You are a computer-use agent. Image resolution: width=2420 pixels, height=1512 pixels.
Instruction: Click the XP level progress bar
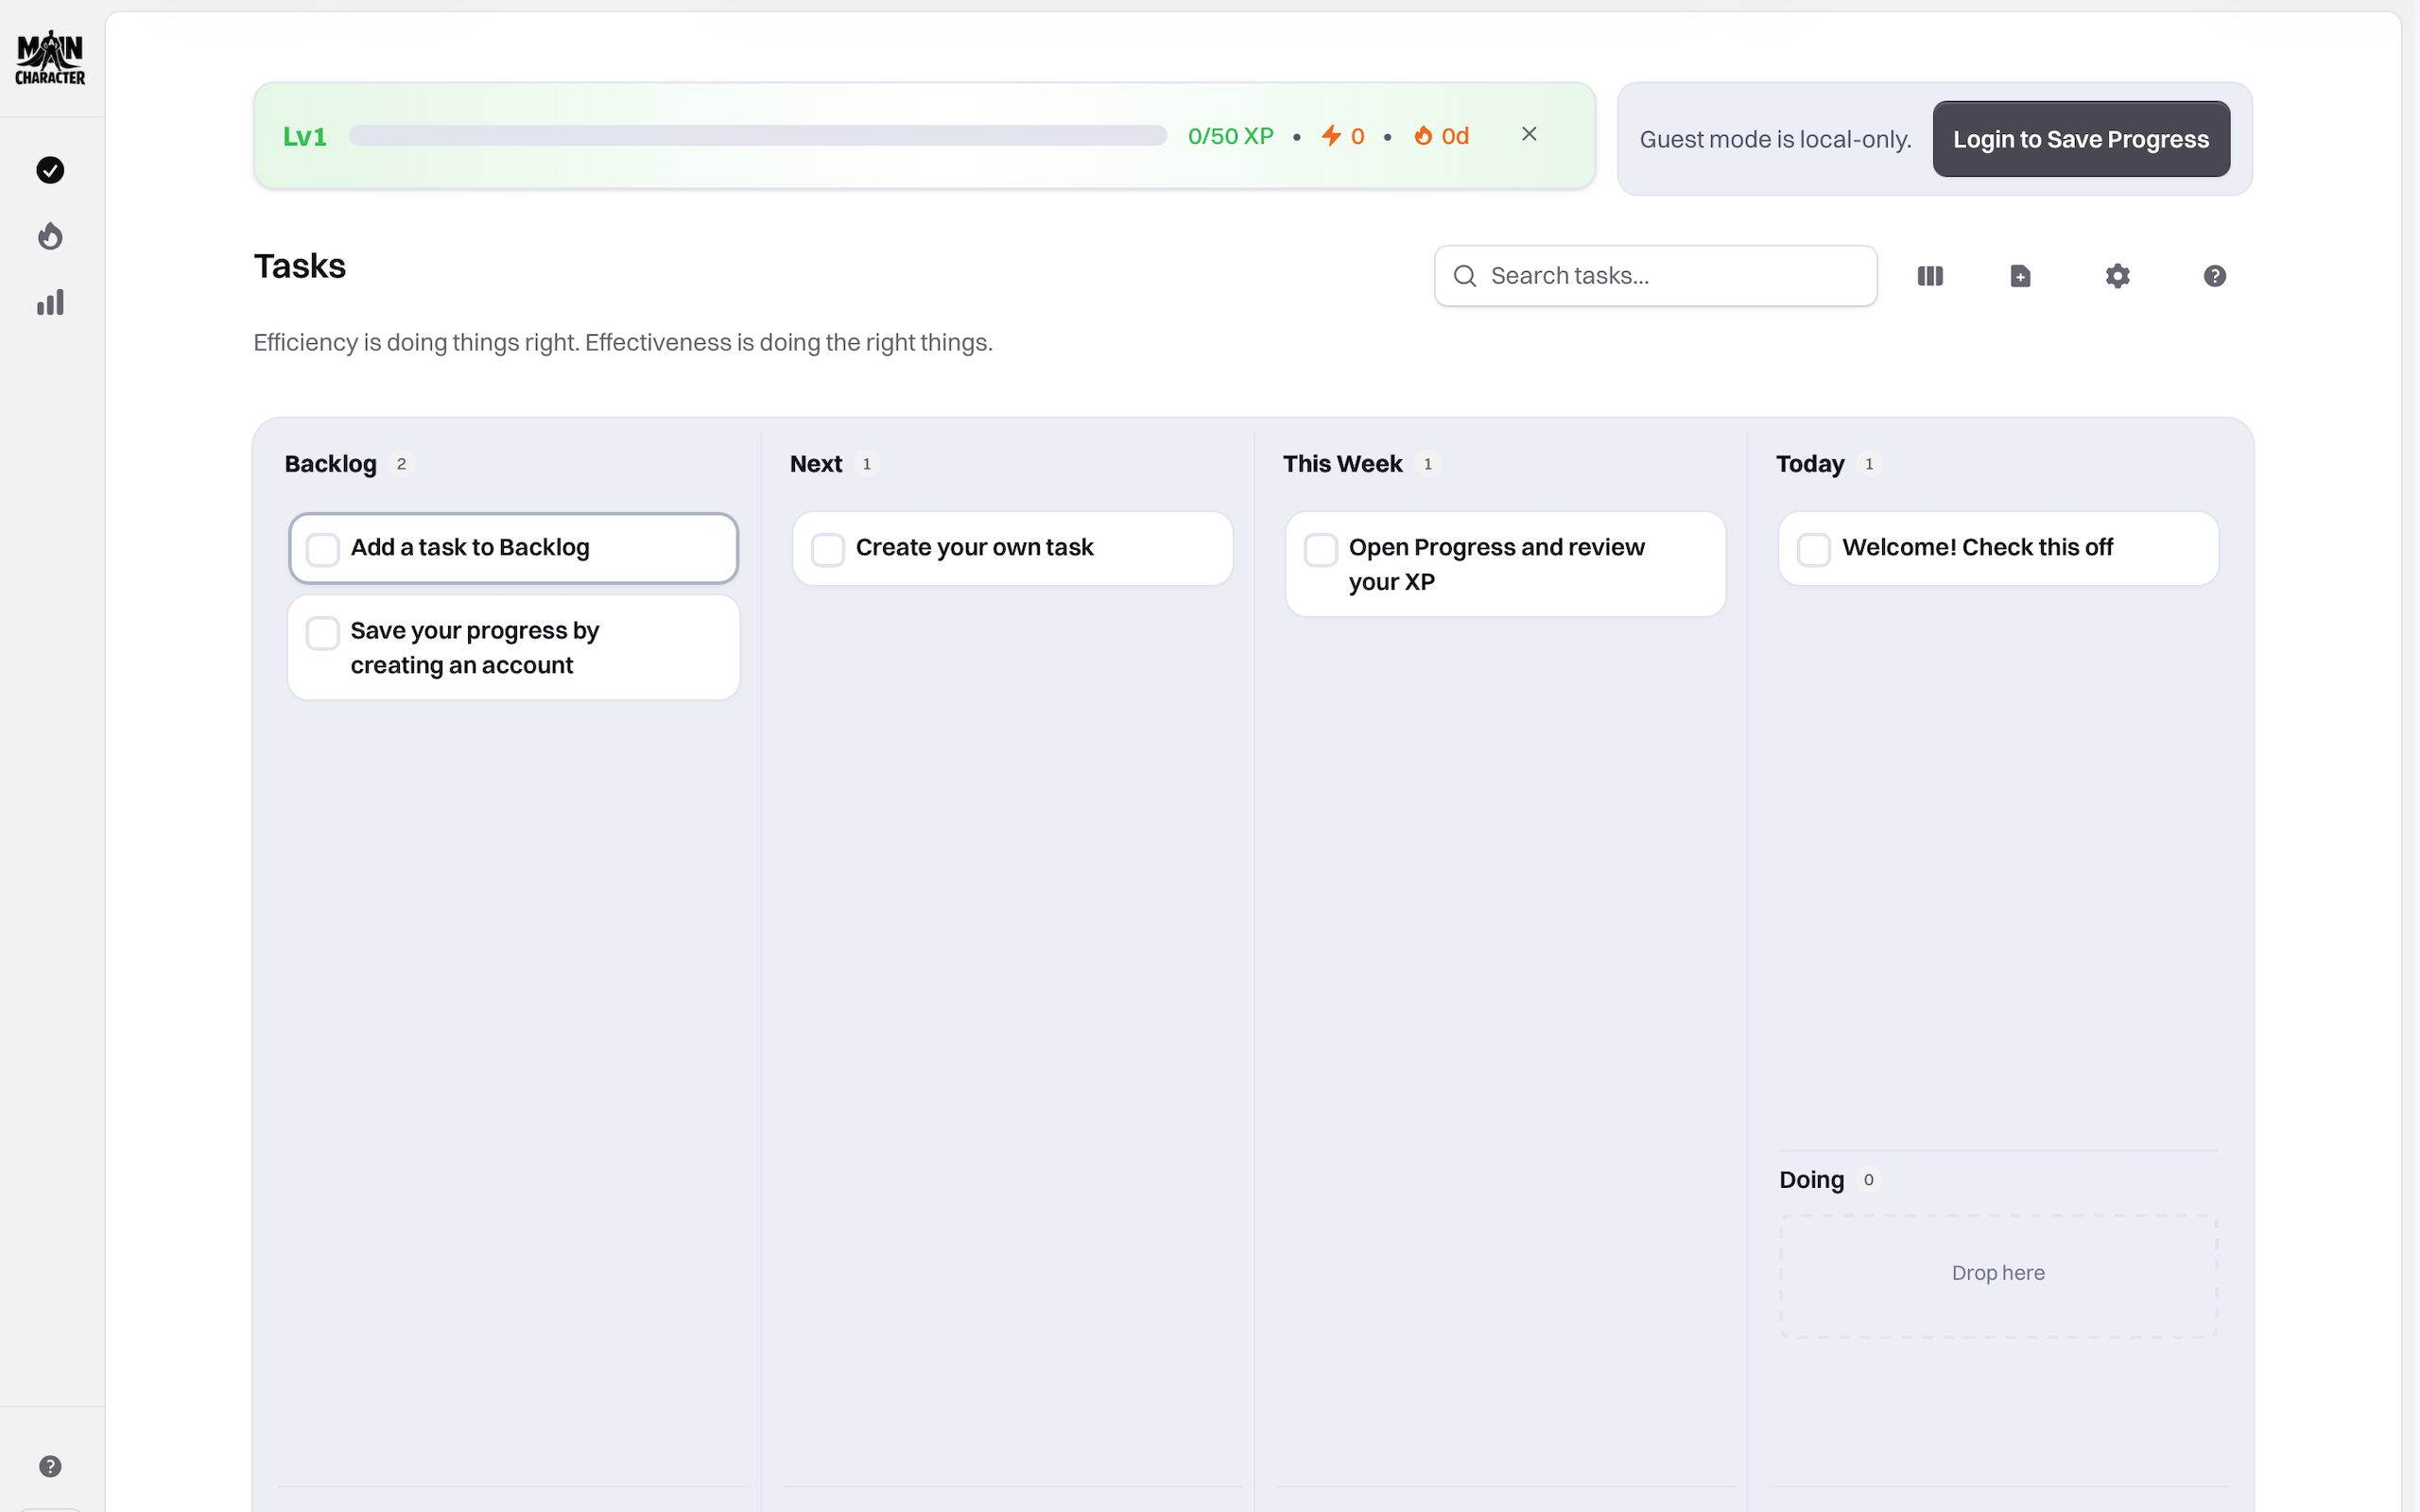757,136
